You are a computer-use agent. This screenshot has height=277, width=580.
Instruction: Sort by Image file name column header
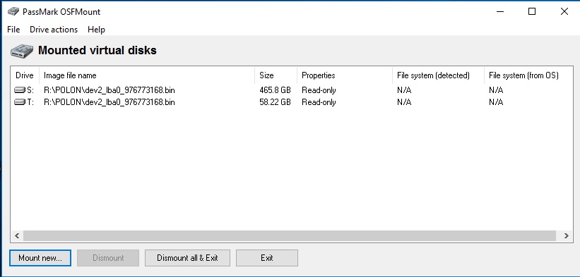click(x=147, y=75)
